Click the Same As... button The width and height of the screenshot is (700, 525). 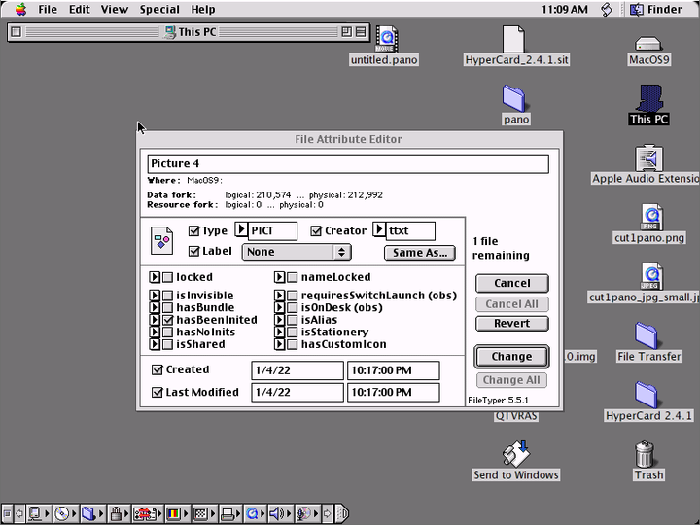[420, 252]
